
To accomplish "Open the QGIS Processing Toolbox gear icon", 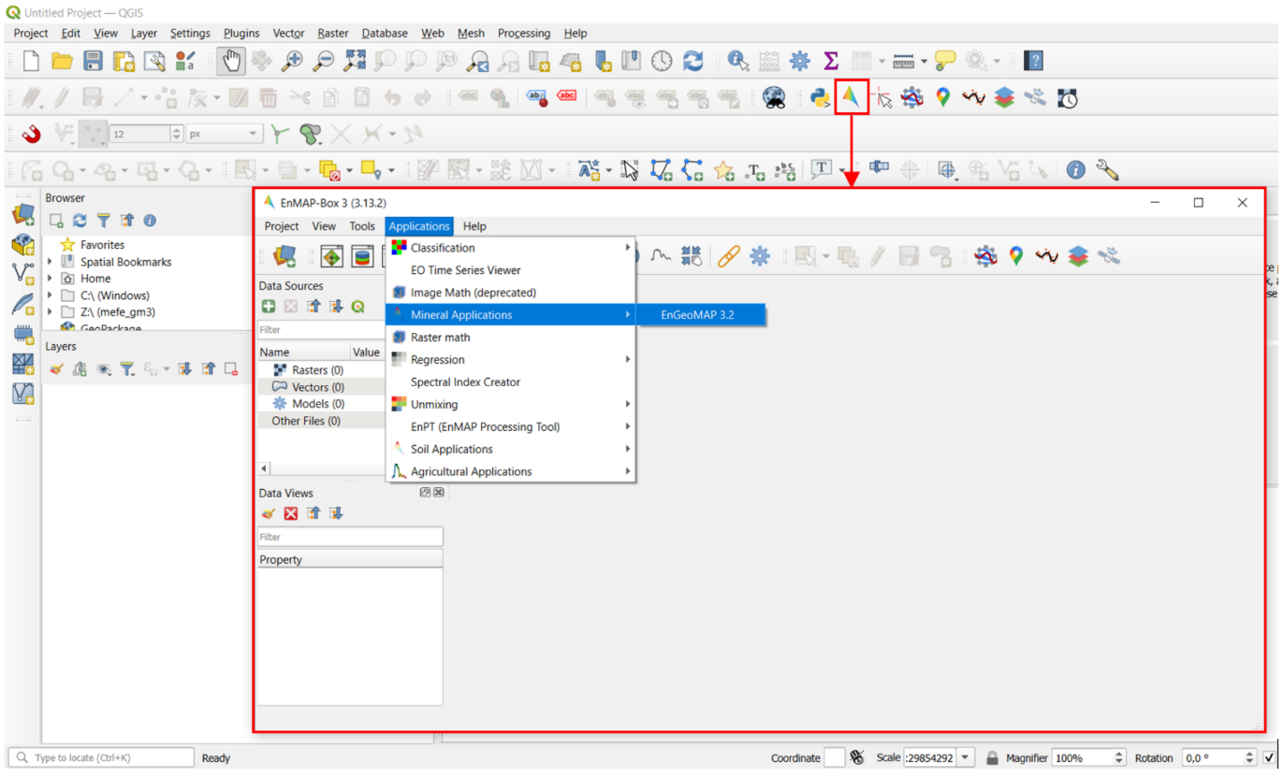I will [x=799, y=62].
